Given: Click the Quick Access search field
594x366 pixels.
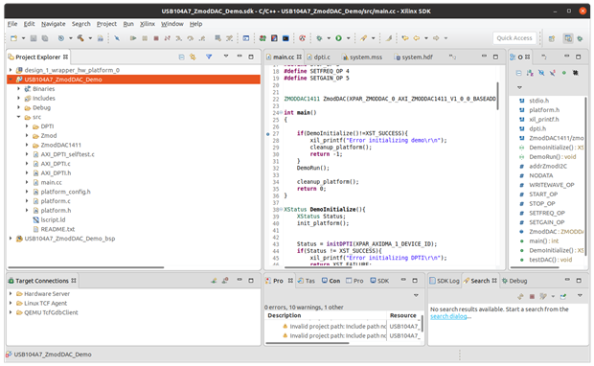Looking at the screenshot, I should click(514, 38).
